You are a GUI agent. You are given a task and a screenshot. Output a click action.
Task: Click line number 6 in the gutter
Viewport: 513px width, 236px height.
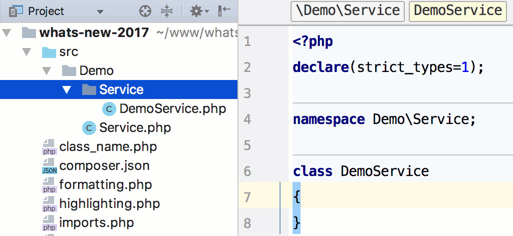point(247,171)
